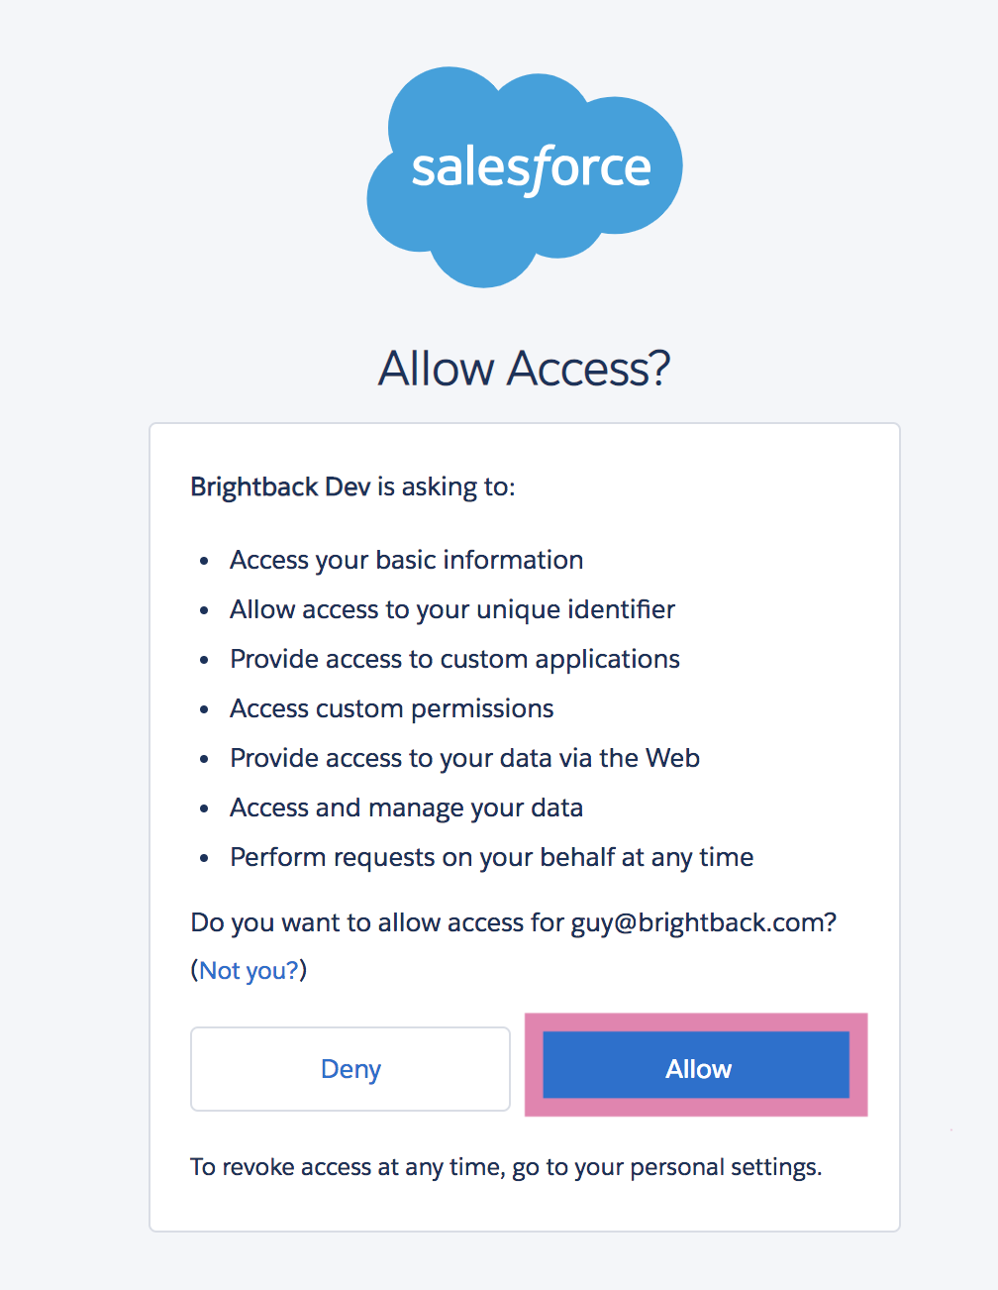Click the "To revoke access at any time" note
This screenshot has height=1290, width=998.
click(x=349, y=1167)
